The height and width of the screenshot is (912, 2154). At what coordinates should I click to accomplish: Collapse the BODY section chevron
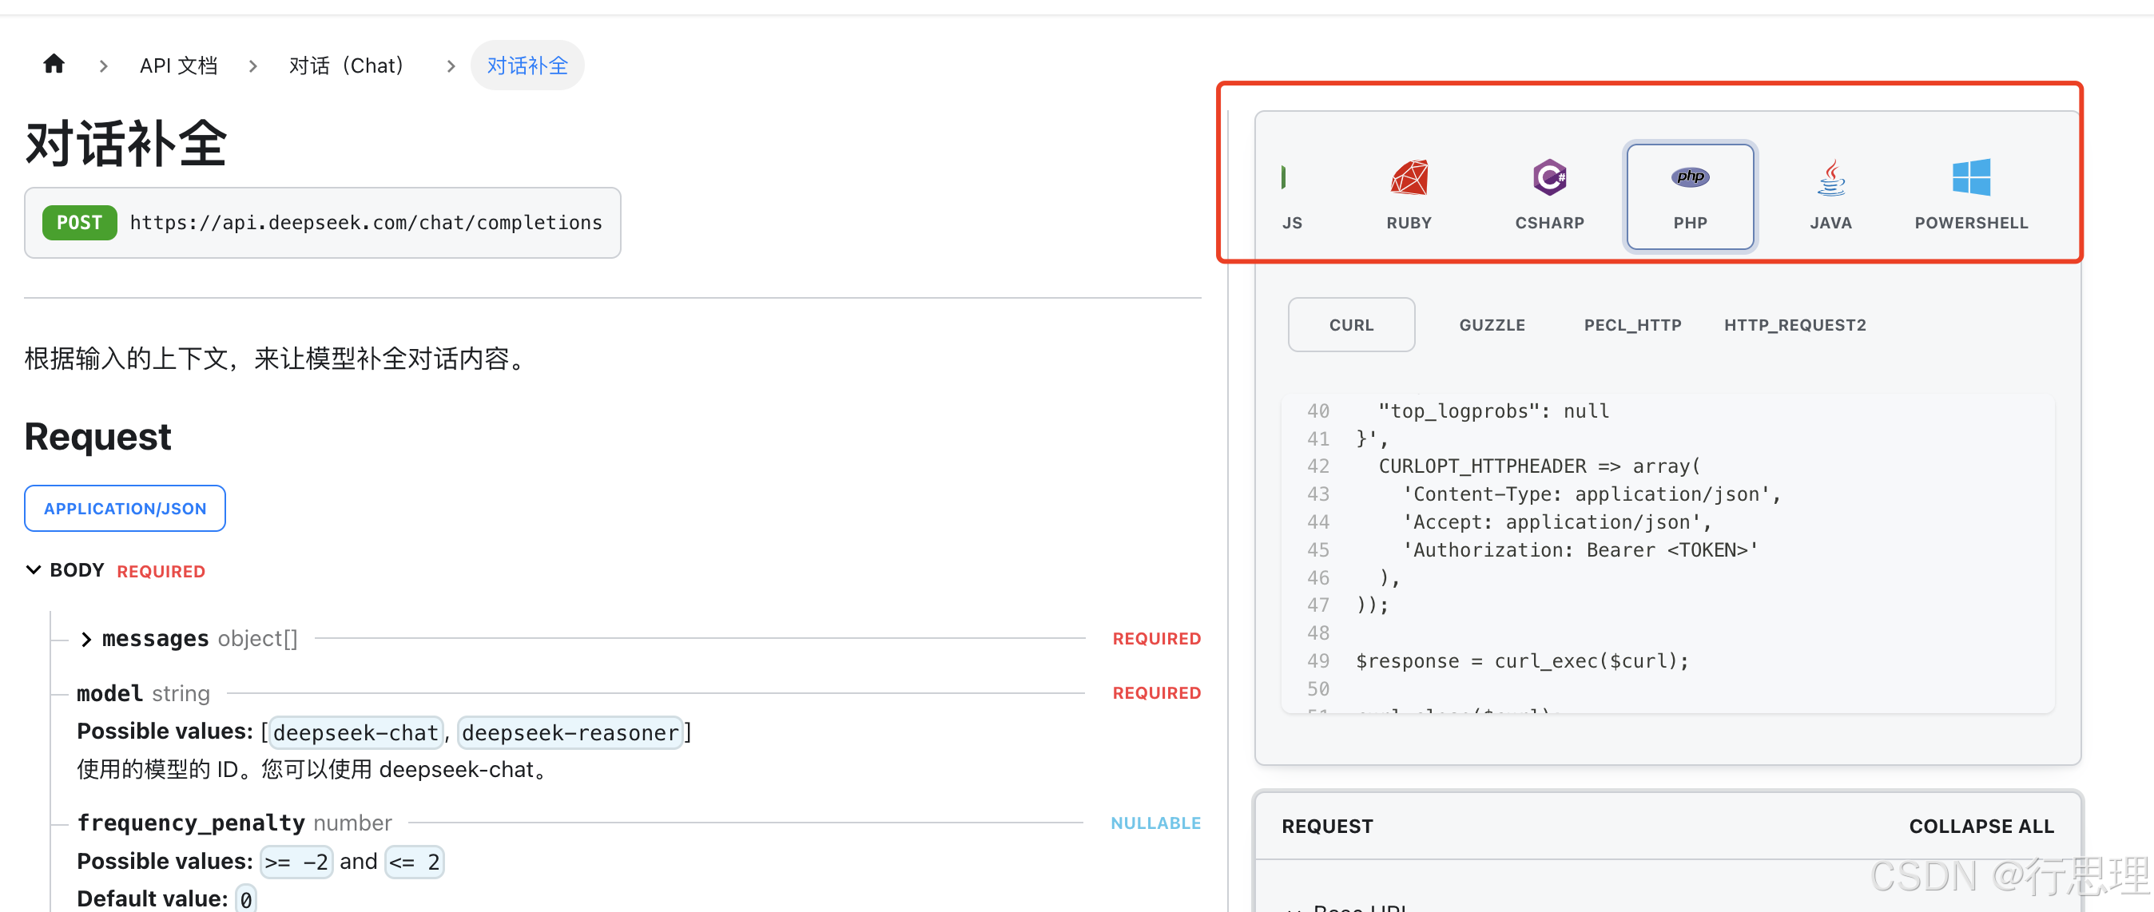[x=34, y=570]
